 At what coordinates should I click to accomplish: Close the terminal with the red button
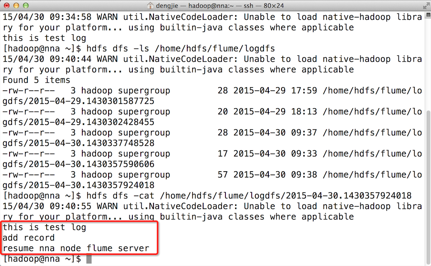click(x=7, y=6)
